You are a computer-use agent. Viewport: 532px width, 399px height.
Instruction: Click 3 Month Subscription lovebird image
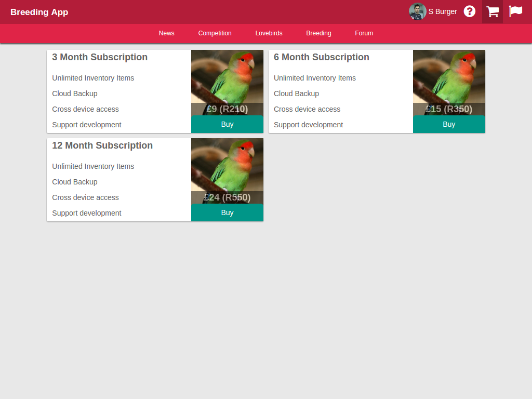pyautogui.click(x=228, y=83)
